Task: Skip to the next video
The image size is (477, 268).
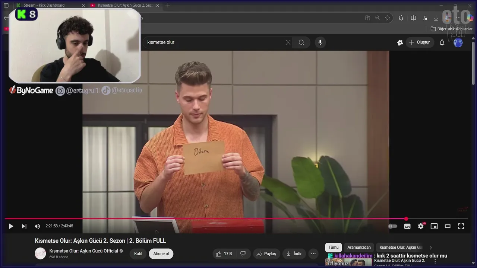Action: [24, 226]
